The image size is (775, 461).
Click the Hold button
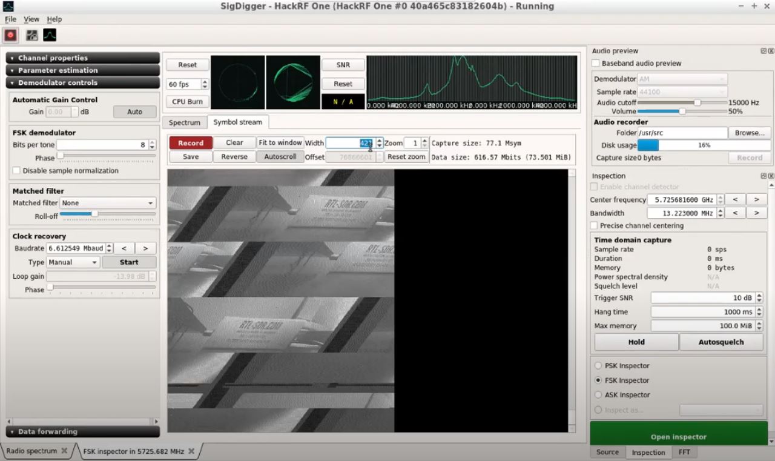click(x=636, y=342)
